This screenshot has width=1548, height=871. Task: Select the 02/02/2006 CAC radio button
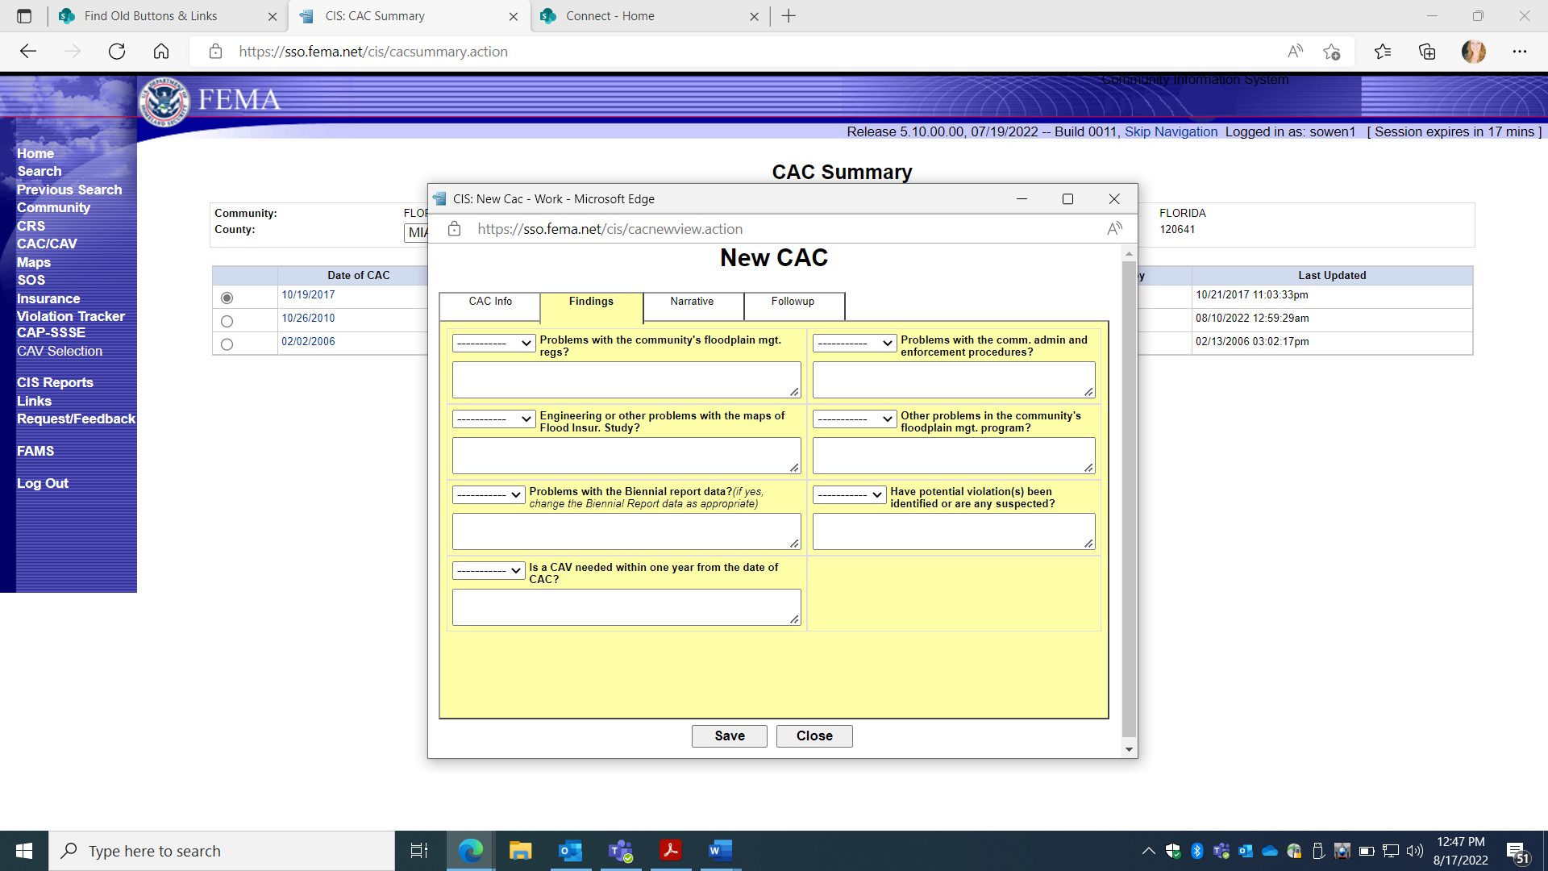coord(227,344)
